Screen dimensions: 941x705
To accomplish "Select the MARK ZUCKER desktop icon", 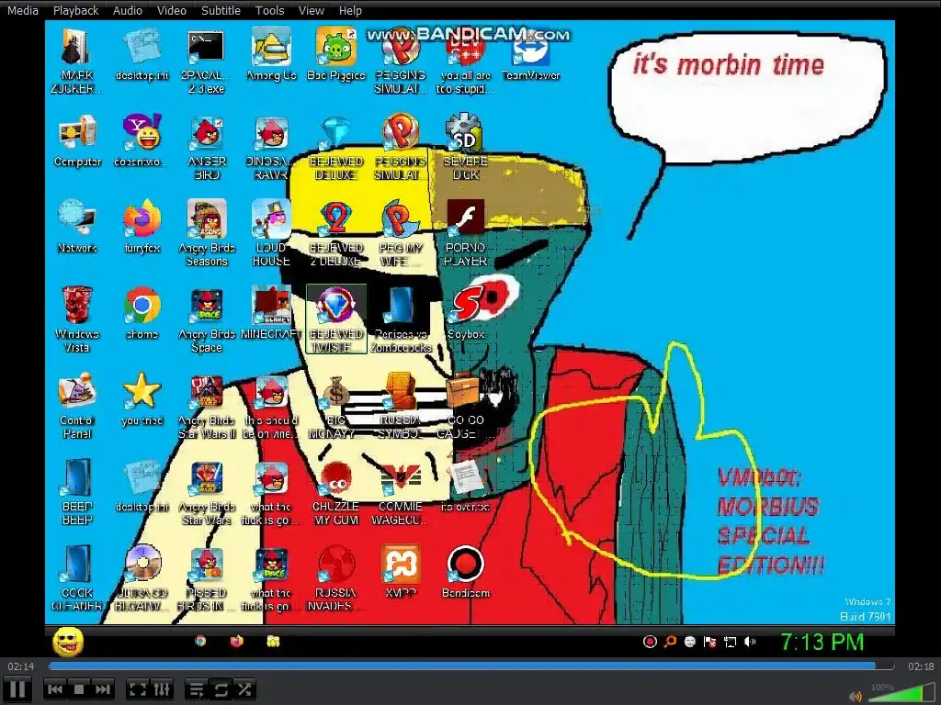I will pos(77,62).
